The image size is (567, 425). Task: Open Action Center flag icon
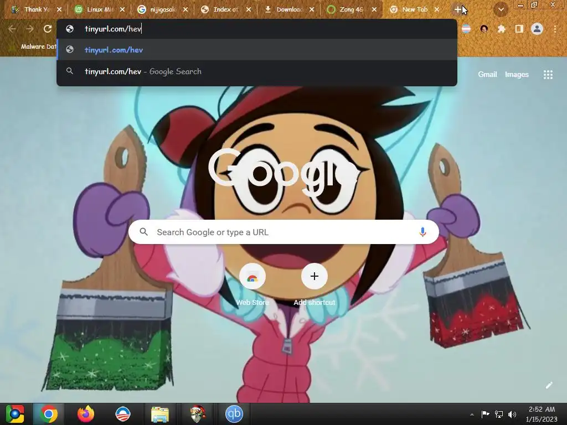coord(485,414)
